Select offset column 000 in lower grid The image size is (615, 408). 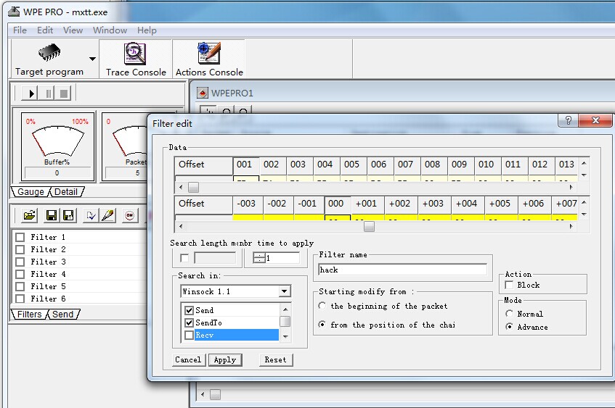[338, 204]
